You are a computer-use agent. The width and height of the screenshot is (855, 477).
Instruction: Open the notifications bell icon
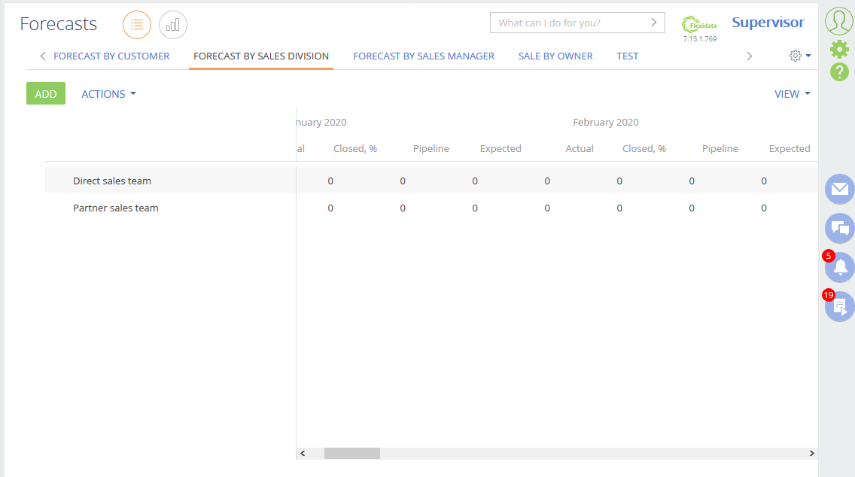coord(840,267)
